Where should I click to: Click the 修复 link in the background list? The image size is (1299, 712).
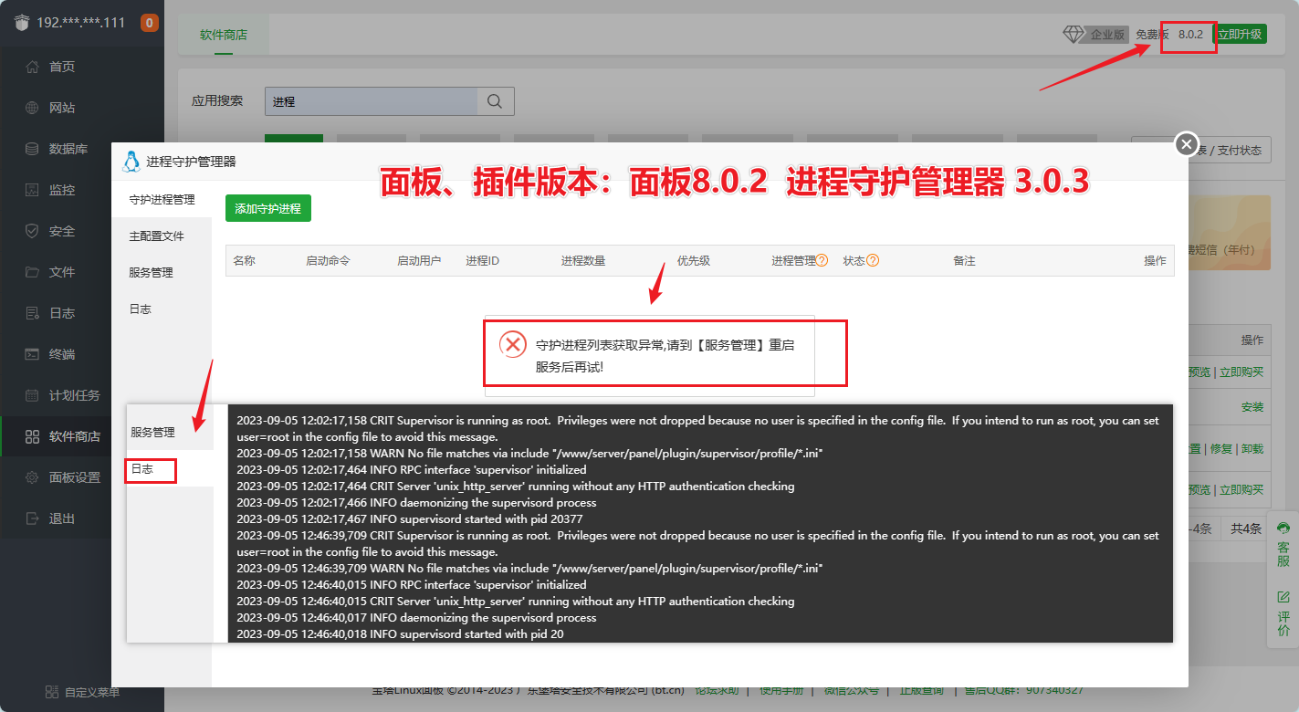1223,448
